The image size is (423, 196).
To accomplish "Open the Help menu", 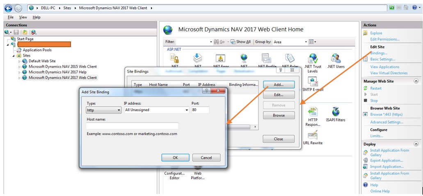I will (37, 17).
